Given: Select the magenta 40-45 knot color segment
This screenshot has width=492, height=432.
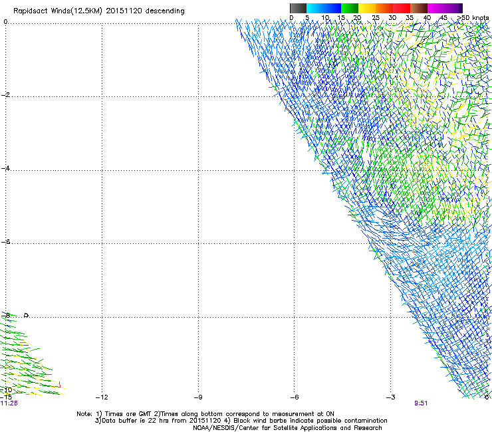Looking at the screenshot, I should click(x=436, y=8).
